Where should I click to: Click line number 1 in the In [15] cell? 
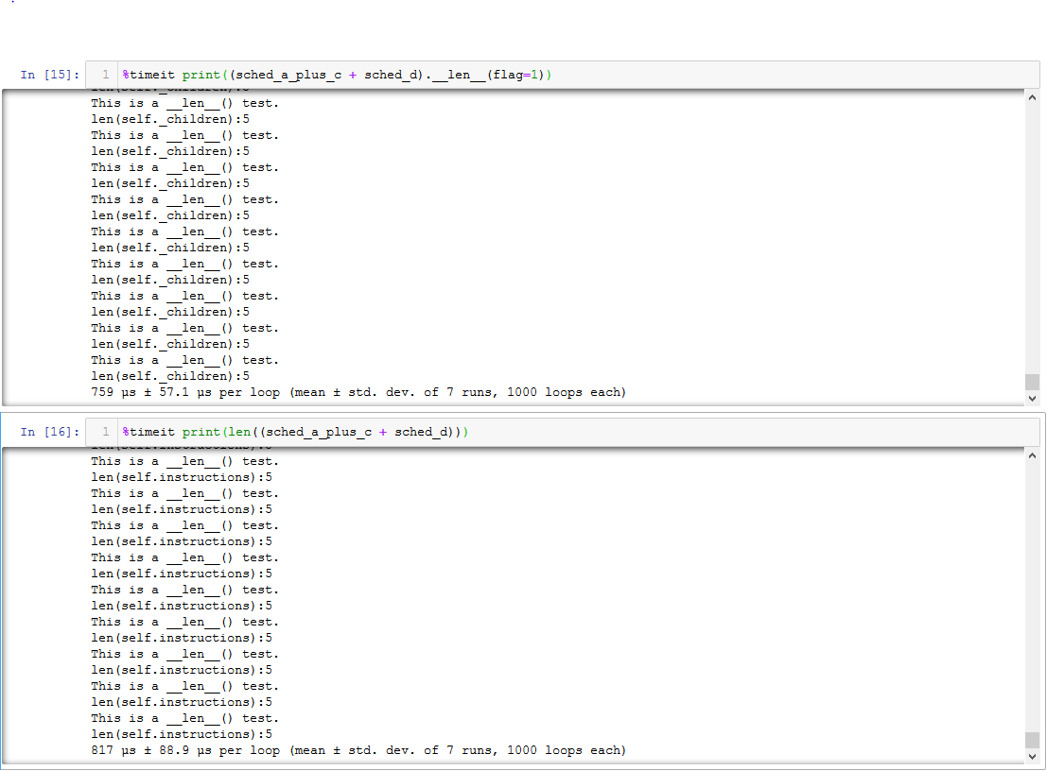(x=104, y=74)
